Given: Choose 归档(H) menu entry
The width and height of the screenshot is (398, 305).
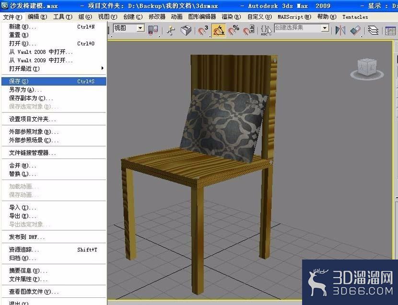Looking at the screenshot, I should pyautogui.click(x=54, y=258).
